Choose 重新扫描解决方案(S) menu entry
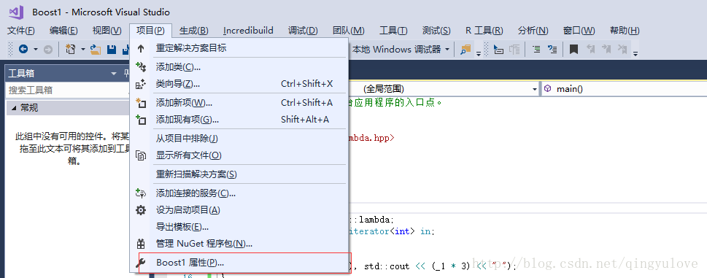 pos(239,174)
